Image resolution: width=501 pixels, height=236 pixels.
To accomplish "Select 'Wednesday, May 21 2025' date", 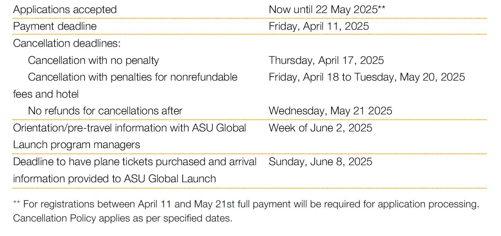I will click(330, 111).
